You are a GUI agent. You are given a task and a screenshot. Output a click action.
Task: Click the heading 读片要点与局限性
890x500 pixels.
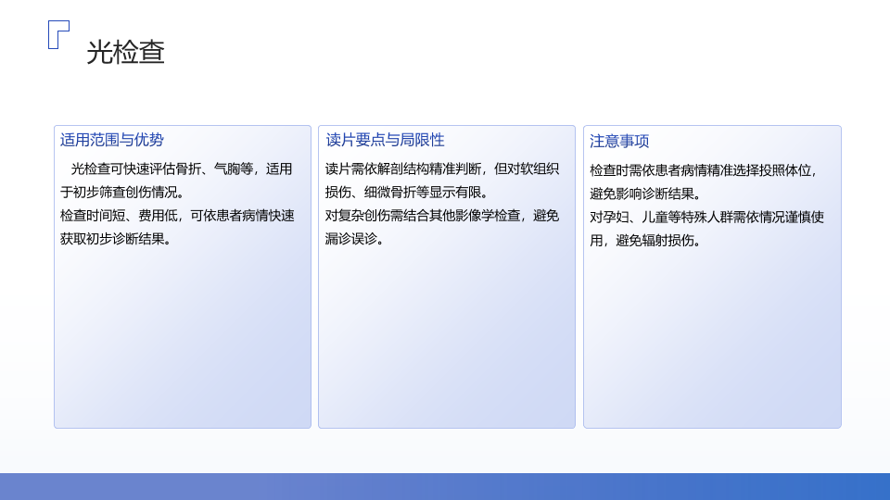(x=385, y=140)
